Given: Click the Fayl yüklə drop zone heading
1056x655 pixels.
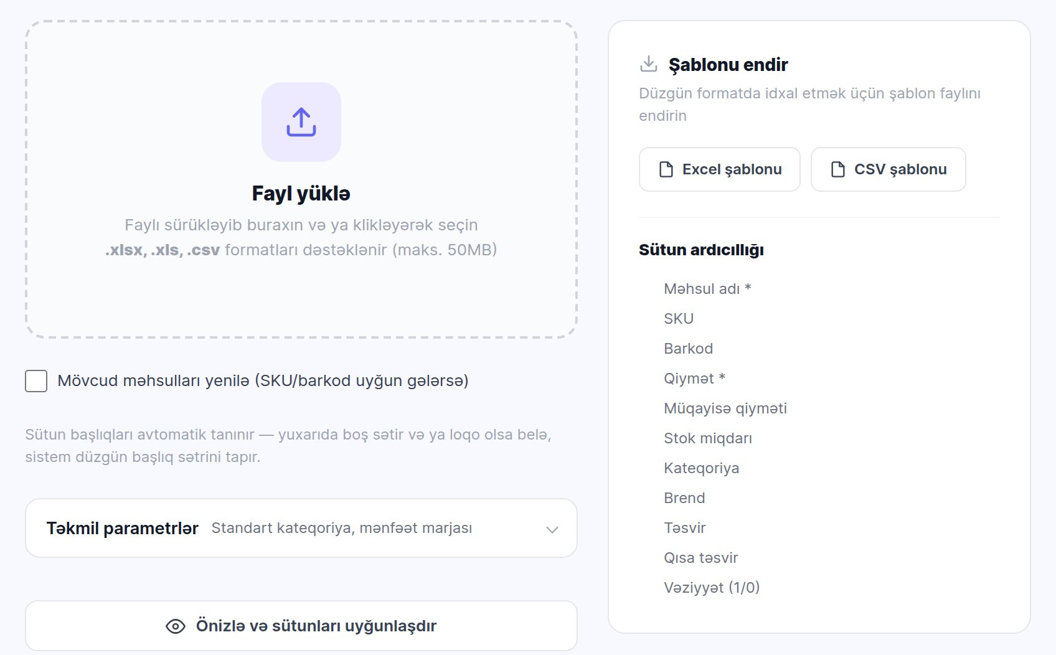Looking at the screenshot, I should pos(301,194).
